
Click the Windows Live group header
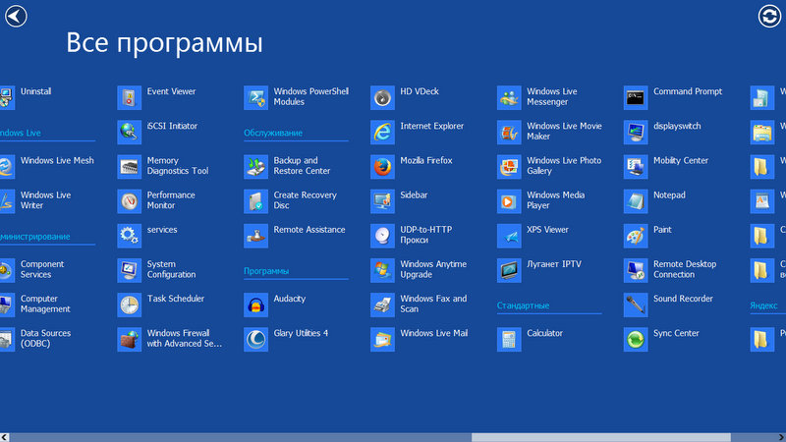(21, 133)
